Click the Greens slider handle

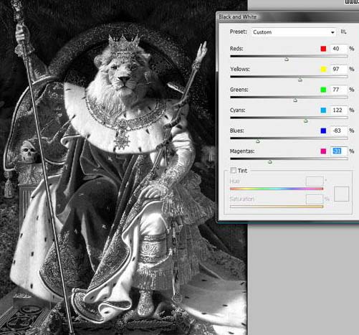[295, 100]
